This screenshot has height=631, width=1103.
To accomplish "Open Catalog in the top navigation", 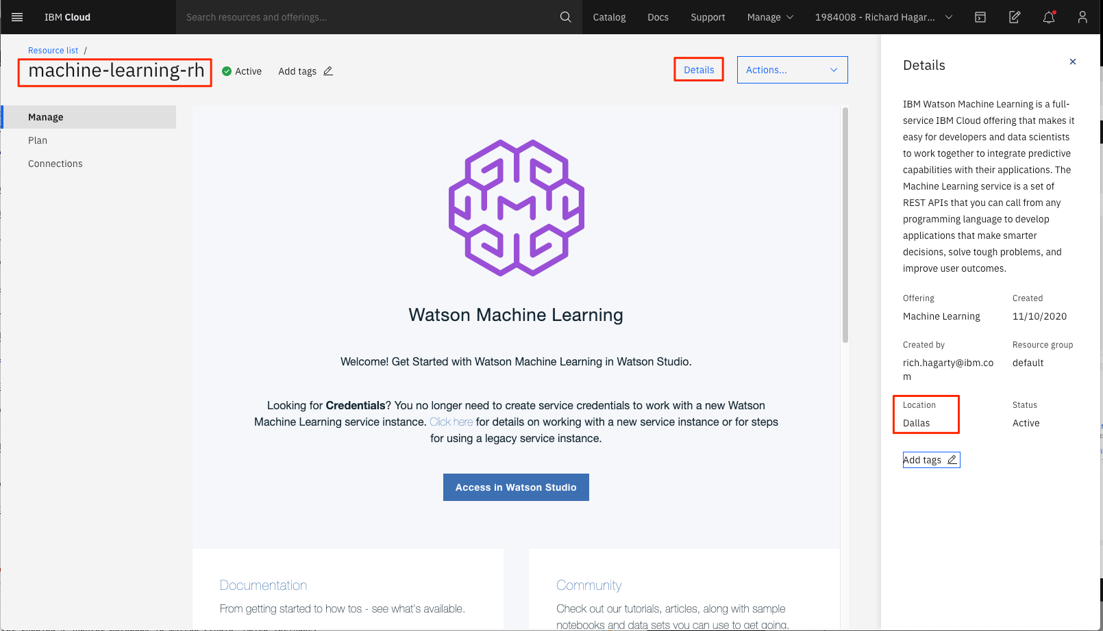I will tap(609, 17).
